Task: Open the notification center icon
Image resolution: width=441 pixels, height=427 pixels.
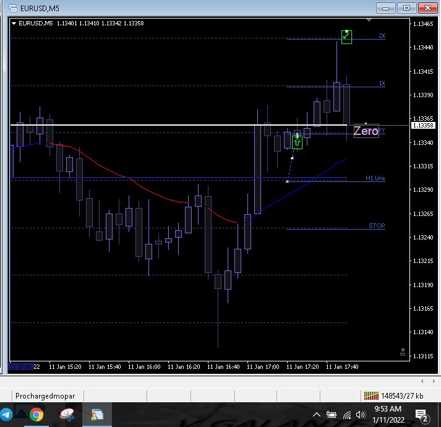Action: 422,415
